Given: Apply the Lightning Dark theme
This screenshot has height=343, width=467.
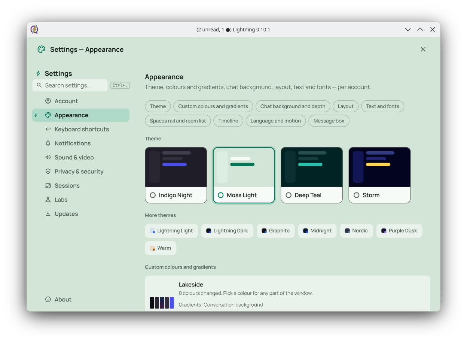Looking at the screenshot, I should point(227,231).
